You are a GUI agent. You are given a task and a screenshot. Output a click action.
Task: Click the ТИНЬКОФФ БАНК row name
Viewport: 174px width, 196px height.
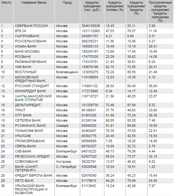click(x=29, y=131)
